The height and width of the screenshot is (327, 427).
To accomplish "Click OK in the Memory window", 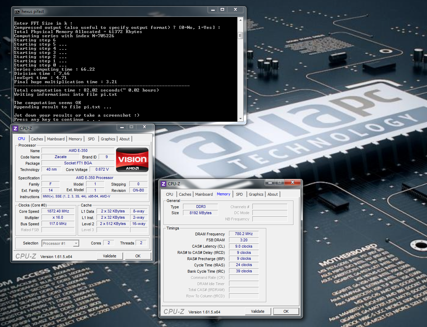I will click(286, 311).
